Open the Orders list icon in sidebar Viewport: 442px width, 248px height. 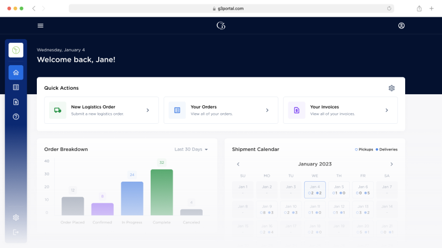point(16,87)
